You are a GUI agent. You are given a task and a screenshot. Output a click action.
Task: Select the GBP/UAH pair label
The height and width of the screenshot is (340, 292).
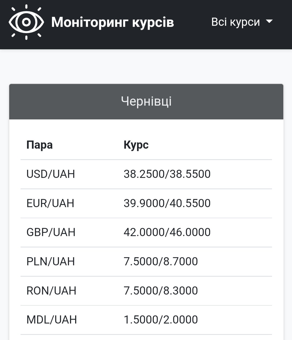click(x=51, y=232)
